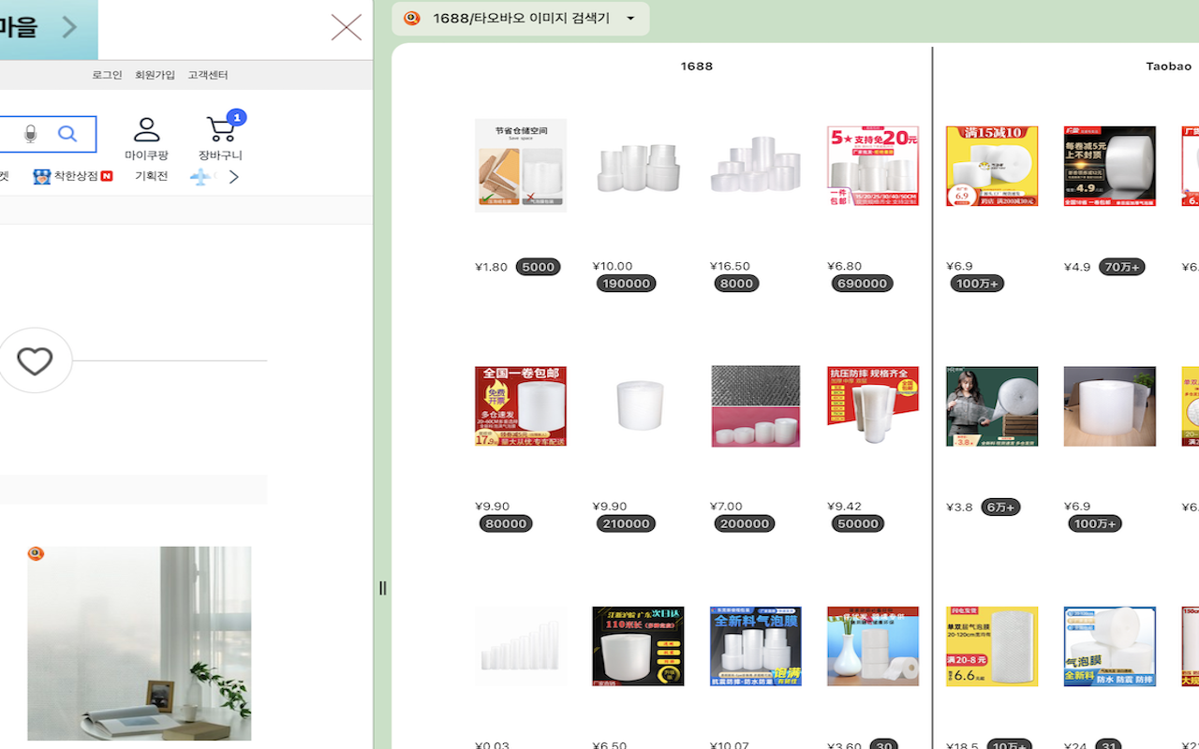Viewport: 1199px width, 749px height.
Task: Expand the chevron next to 마을 banner
Action: 68,28
